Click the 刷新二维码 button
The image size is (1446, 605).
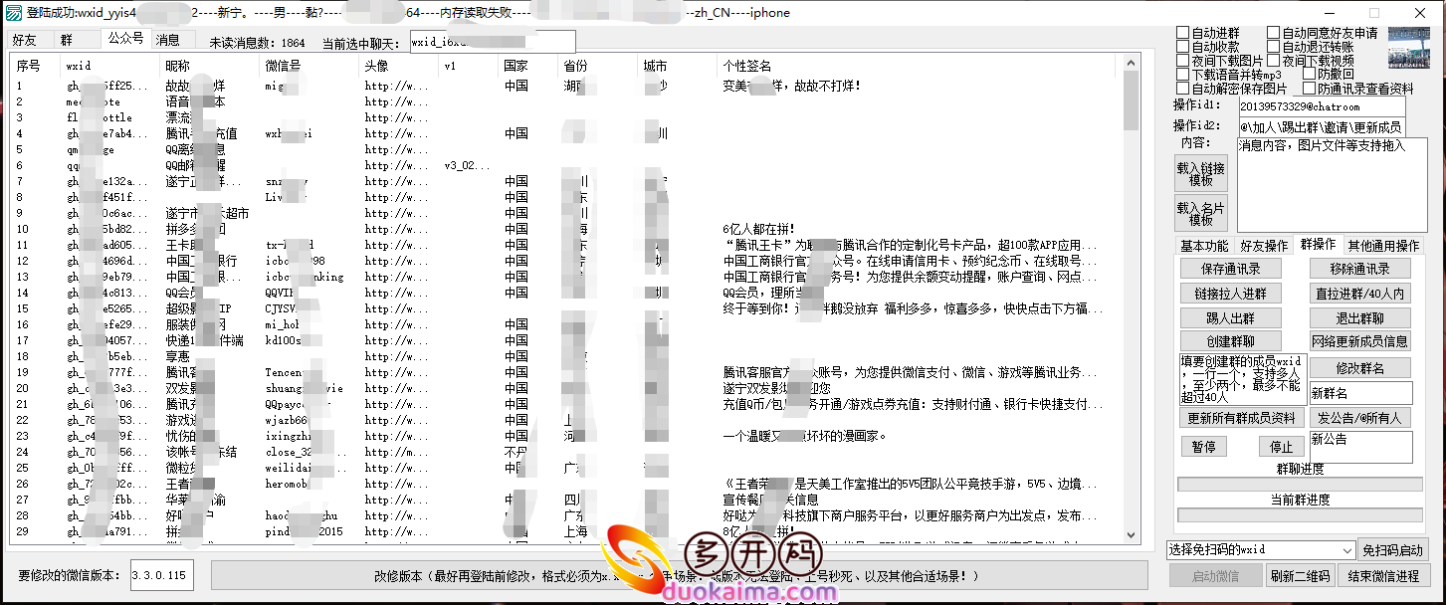point(1300,576)
